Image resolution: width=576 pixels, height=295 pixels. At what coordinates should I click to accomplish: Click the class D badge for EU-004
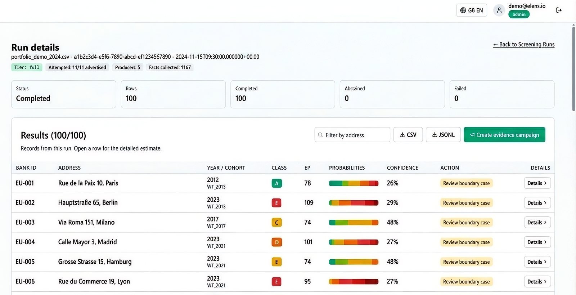click(276, 242)
